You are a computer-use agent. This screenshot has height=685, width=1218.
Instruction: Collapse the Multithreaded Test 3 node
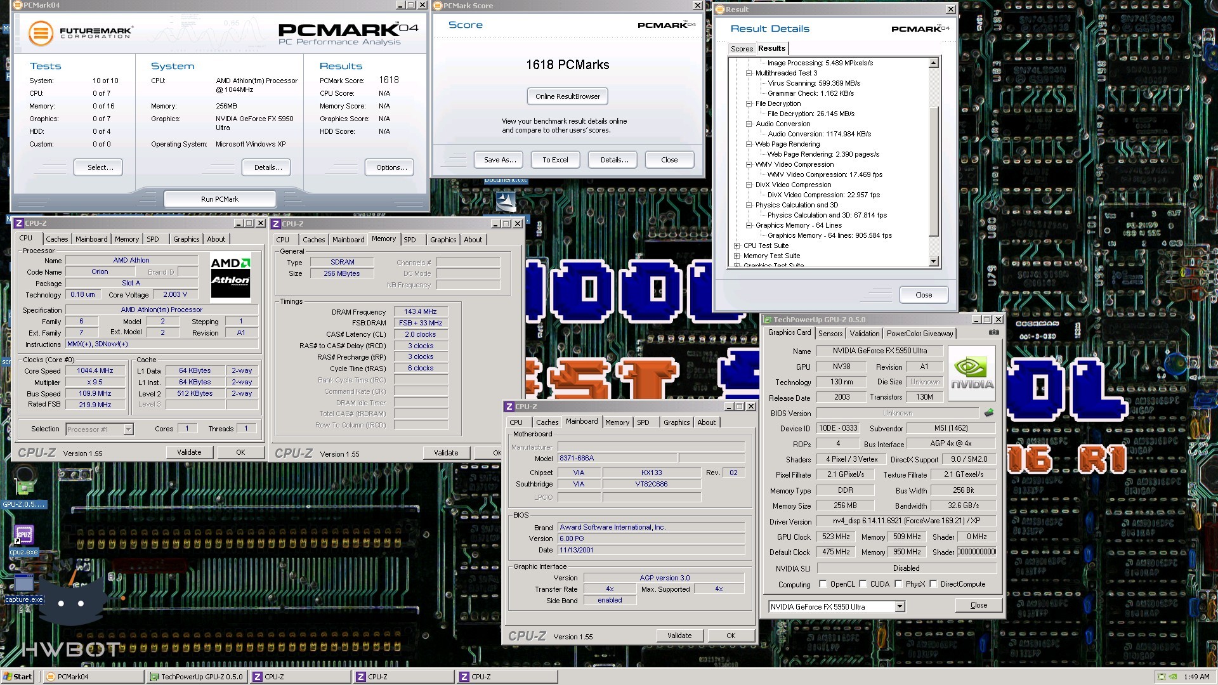(x=749, y=73)
